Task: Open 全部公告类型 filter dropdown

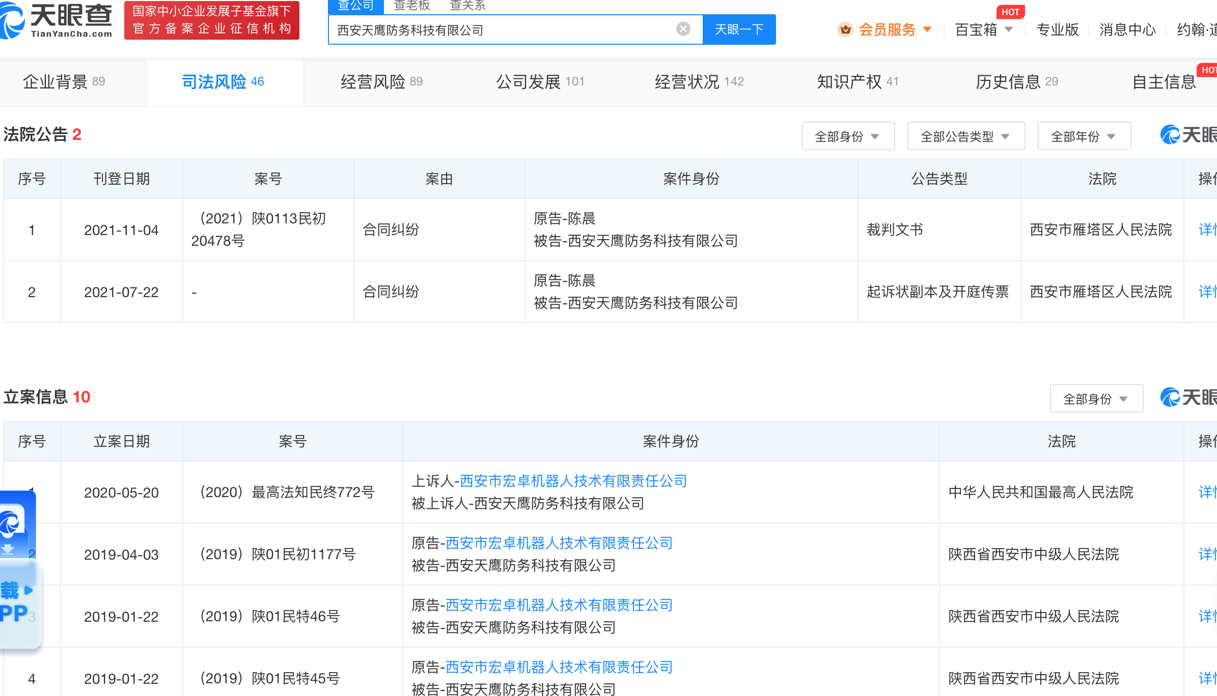Action: [x=965, y=136]
